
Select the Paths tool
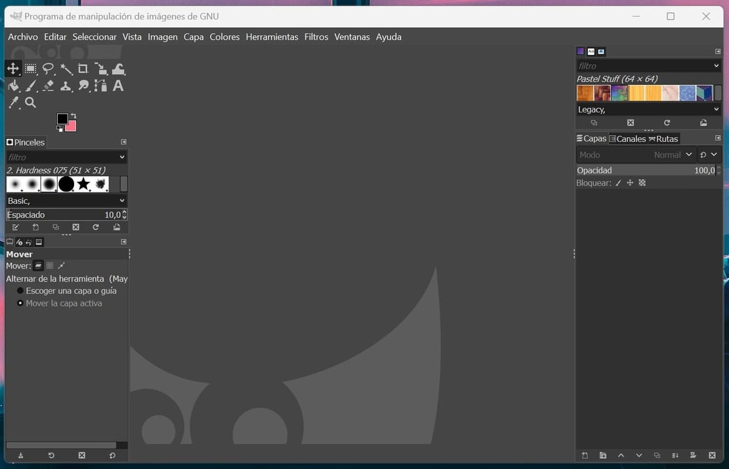pos(101,86)
